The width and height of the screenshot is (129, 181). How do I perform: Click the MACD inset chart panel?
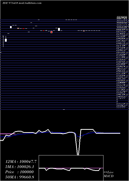71,168
